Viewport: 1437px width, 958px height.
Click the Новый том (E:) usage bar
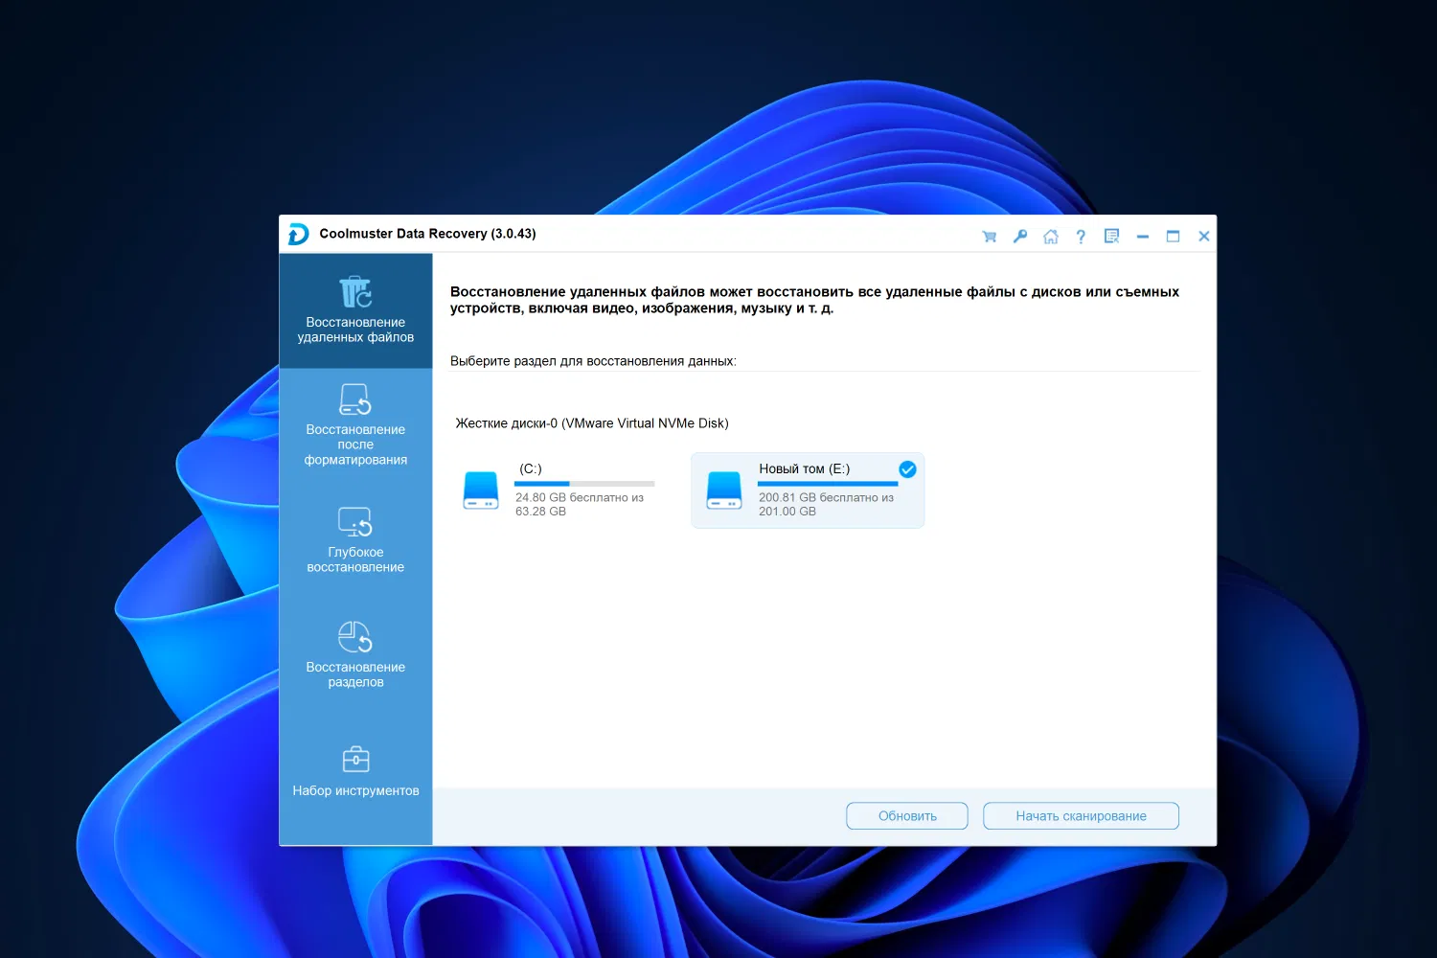point(828,484)
